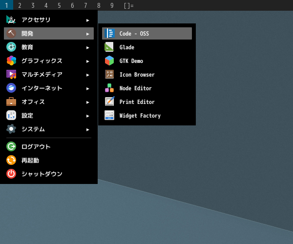Switch to workspace tag 9

pos(112,5)
